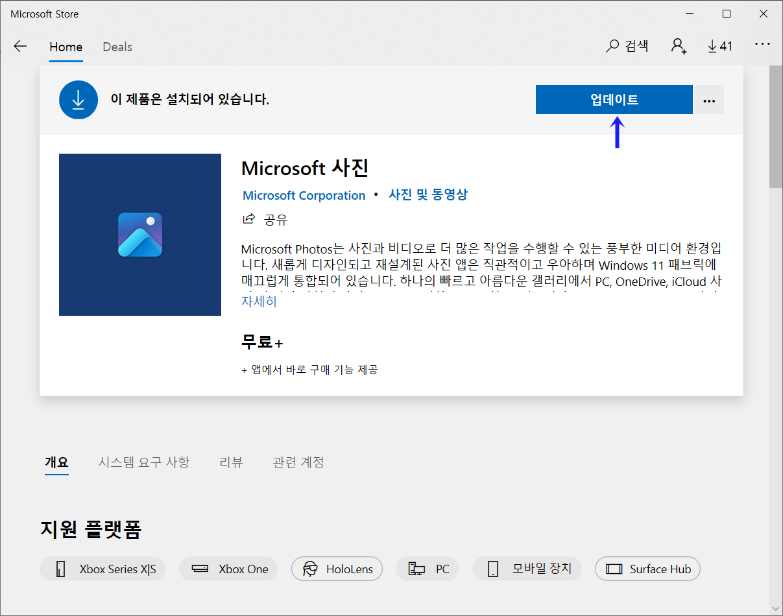Click the Surface Hub platform chip

tap(647, 569)
